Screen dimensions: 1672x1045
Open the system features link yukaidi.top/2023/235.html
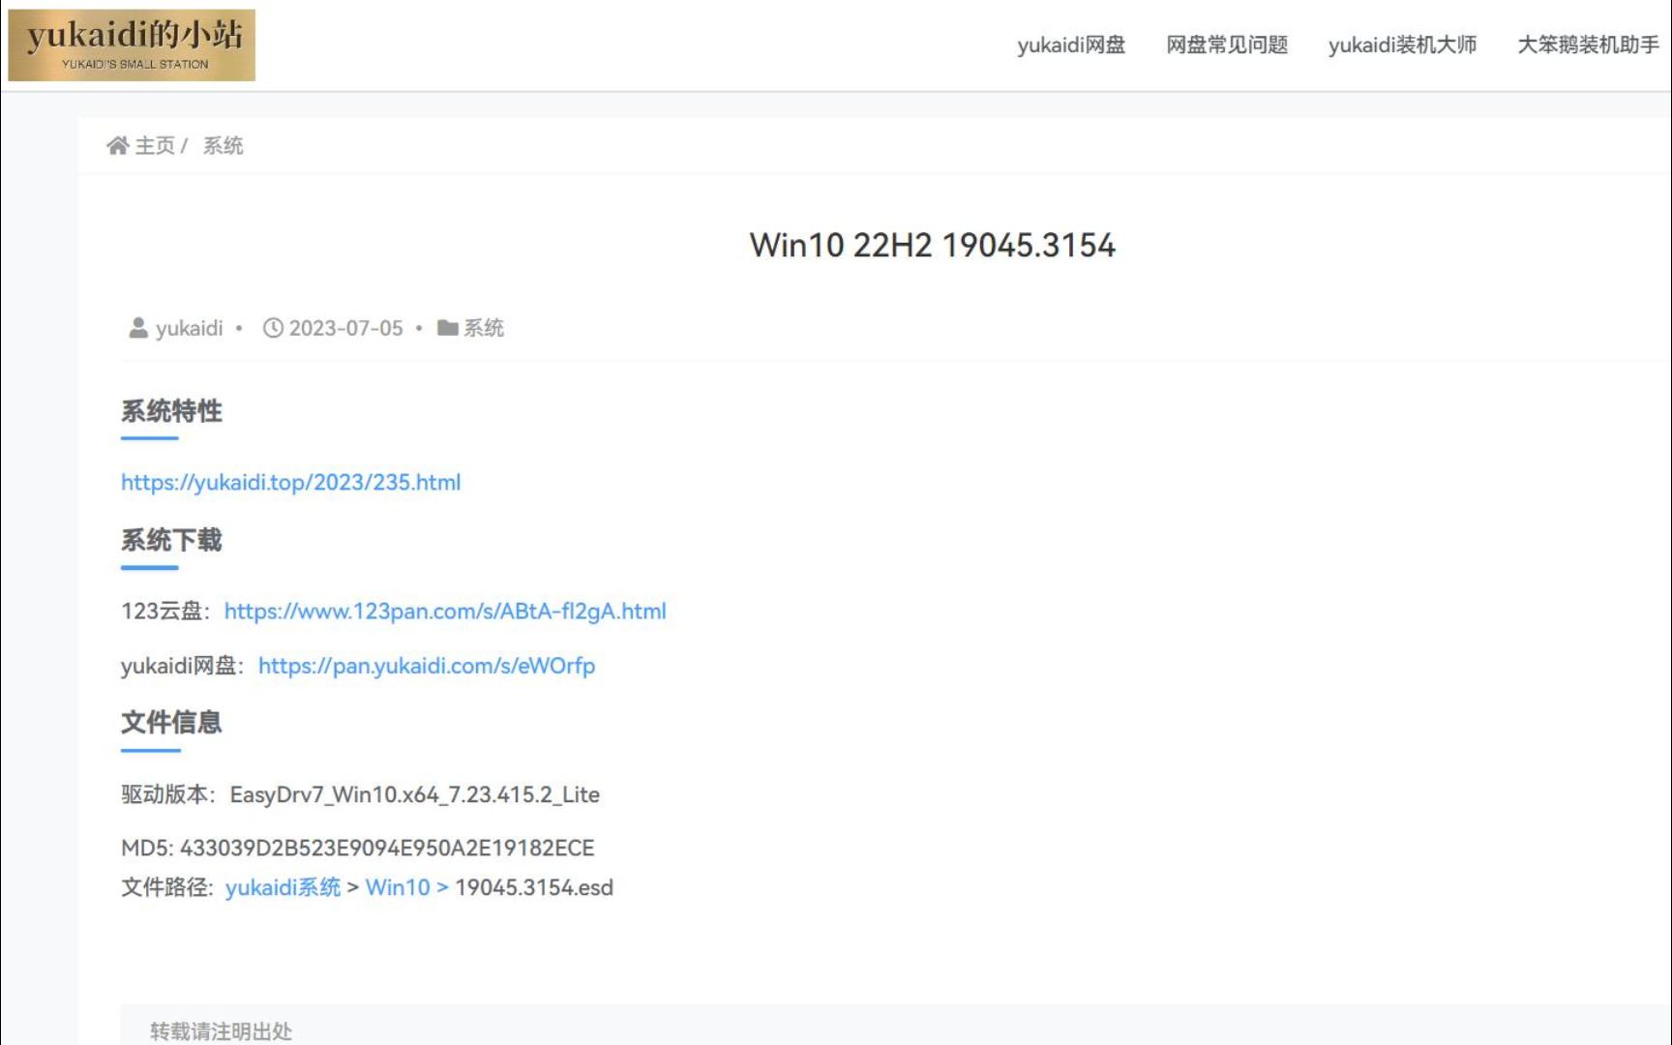[290, 482]
